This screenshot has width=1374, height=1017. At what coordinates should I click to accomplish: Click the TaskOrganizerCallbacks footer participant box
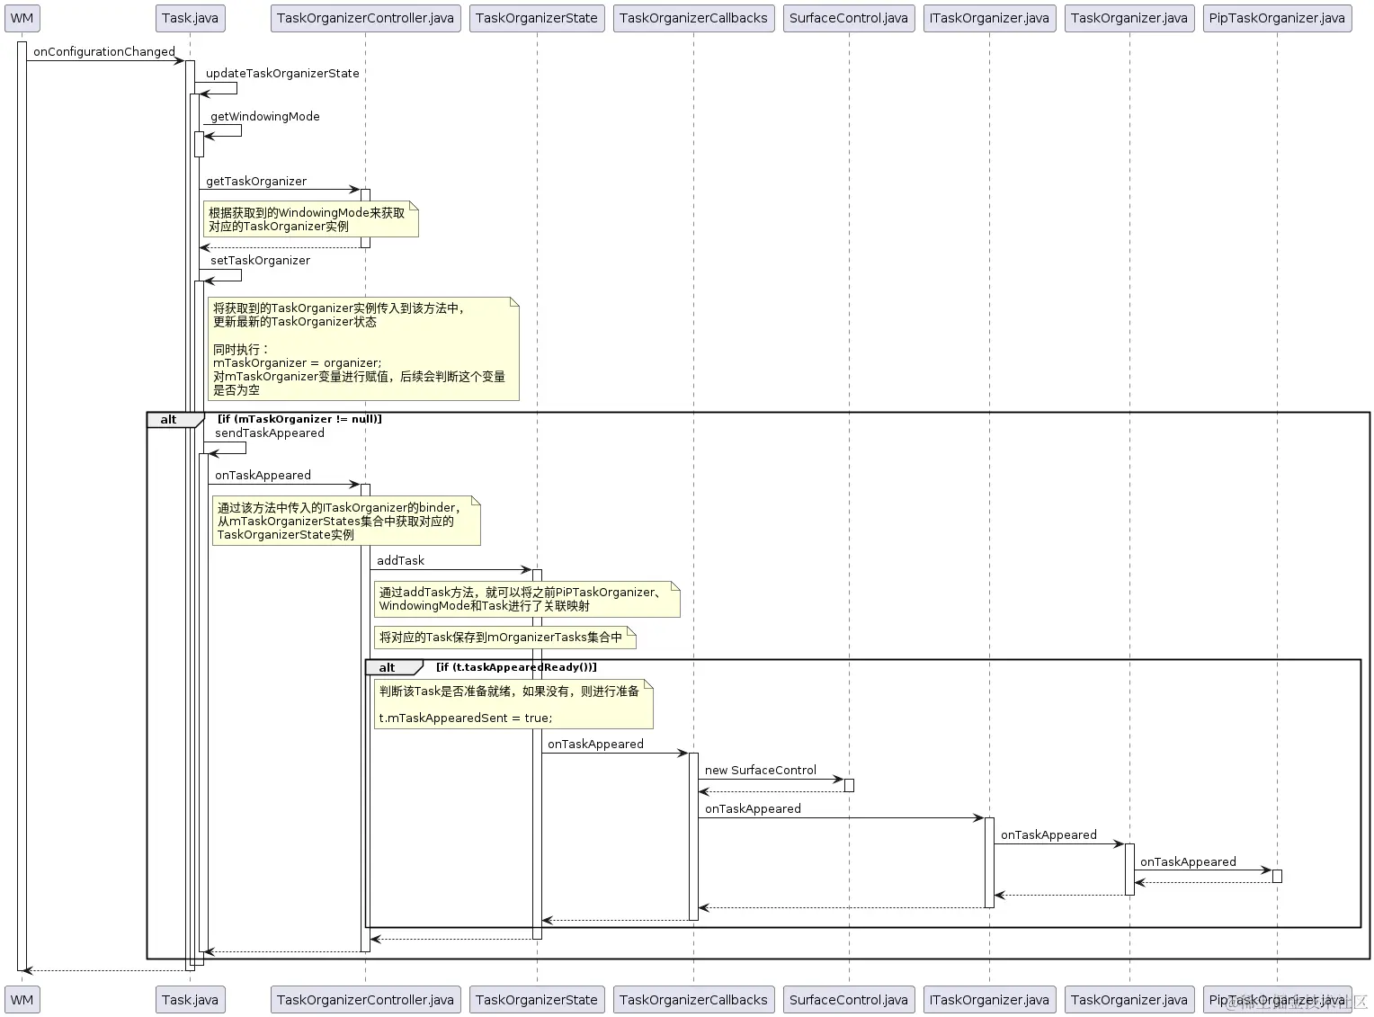pyautogui.click(x=693, y=999)
